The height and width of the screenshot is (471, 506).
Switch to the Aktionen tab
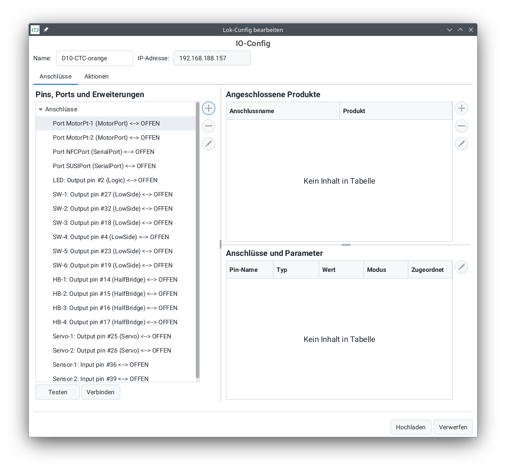click(96, 76)
